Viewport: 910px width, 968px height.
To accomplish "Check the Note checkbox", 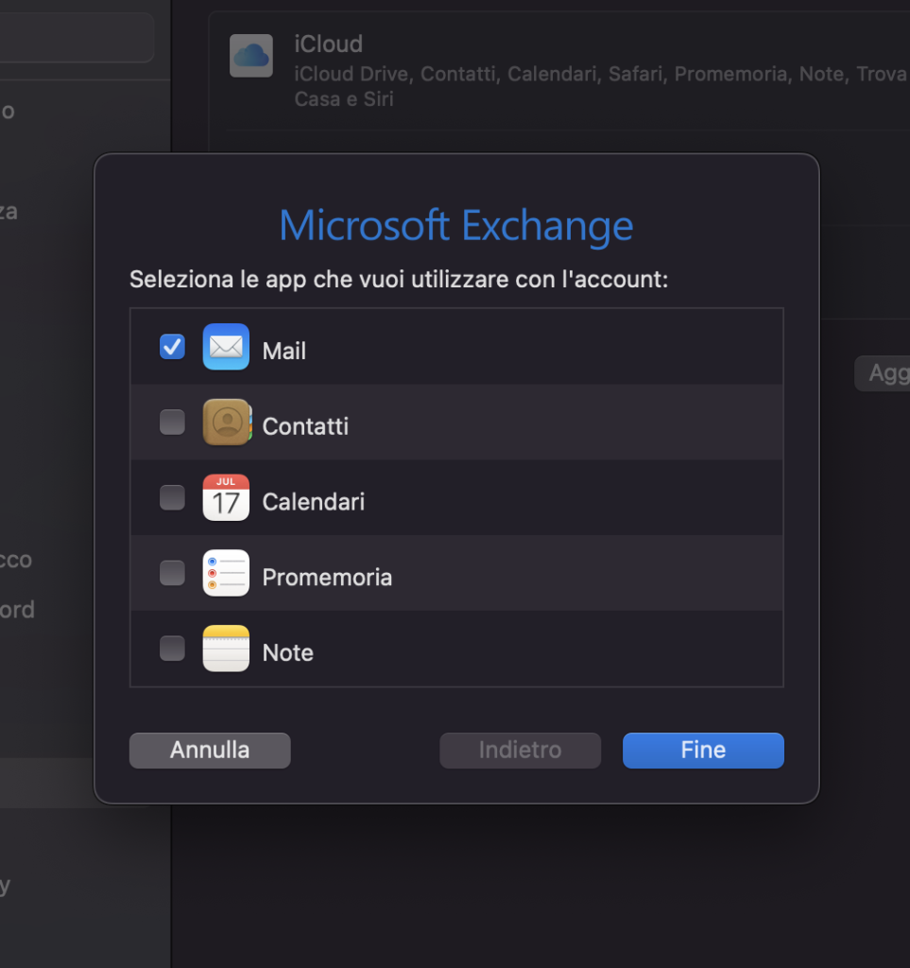I will pyautogui.click(x=172, y=648).
